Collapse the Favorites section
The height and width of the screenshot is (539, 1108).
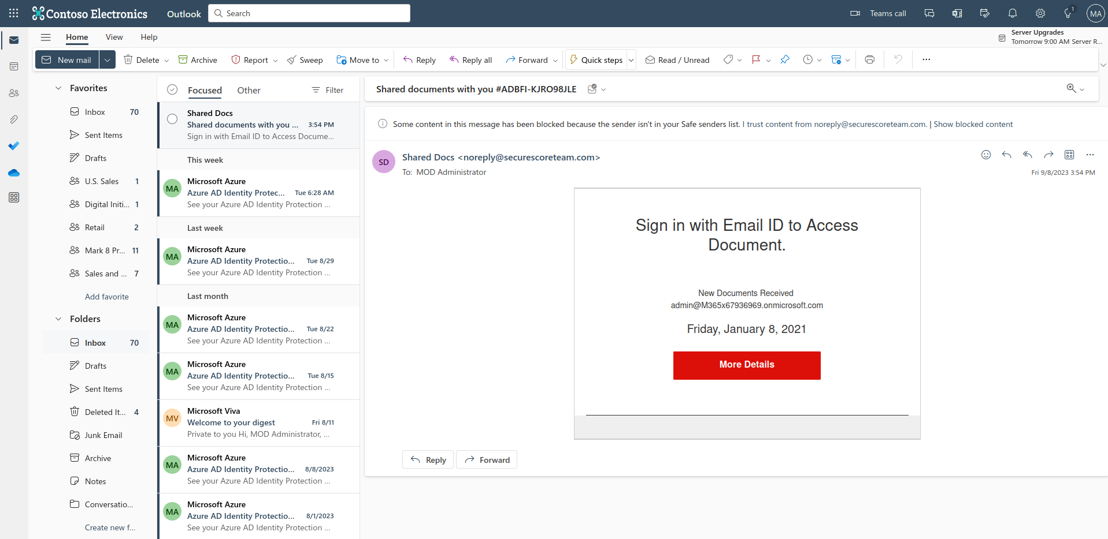pos(58,88)
